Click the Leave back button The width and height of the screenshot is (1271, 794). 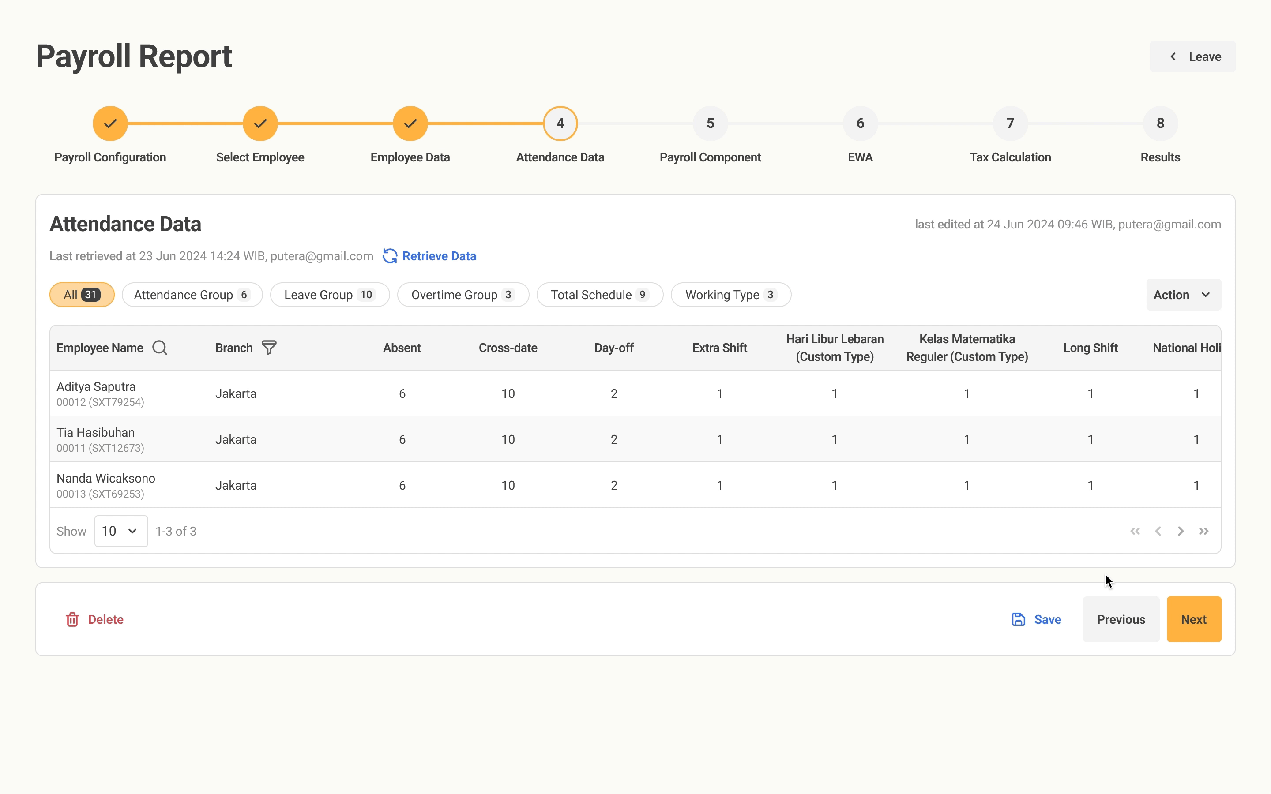point(1192,57)
